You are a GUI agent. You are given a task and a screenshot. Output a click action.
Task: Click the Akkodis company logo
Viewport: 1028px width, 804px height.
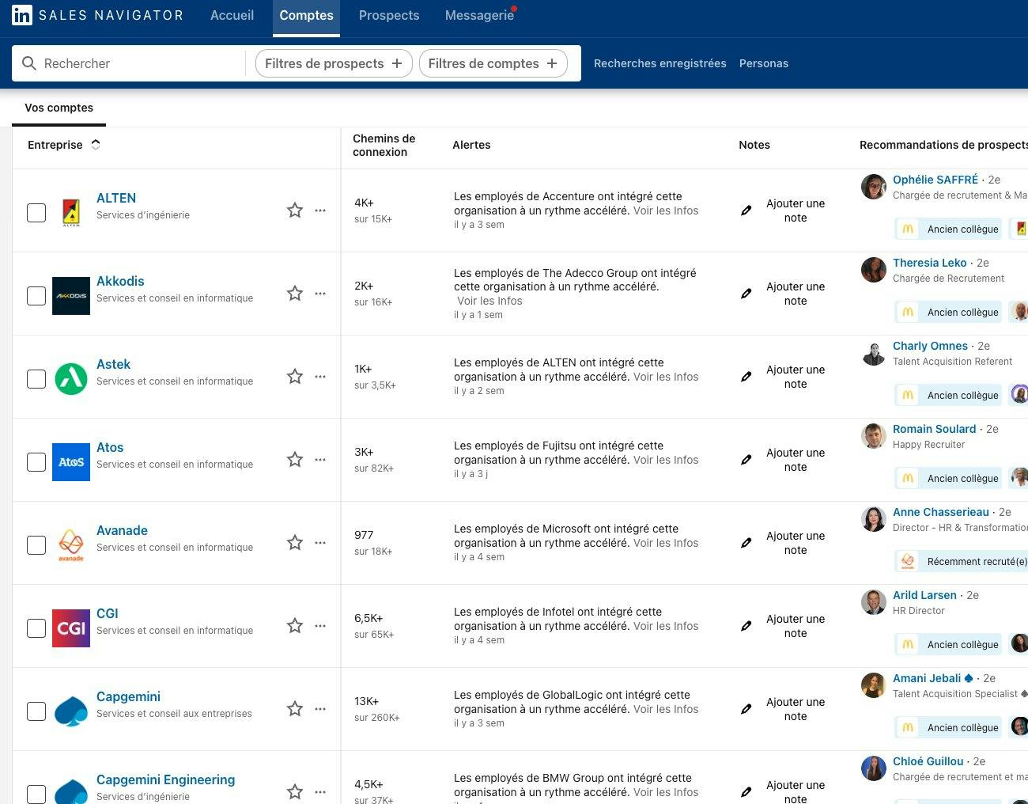pyautogui.click(x=71, y=296)
